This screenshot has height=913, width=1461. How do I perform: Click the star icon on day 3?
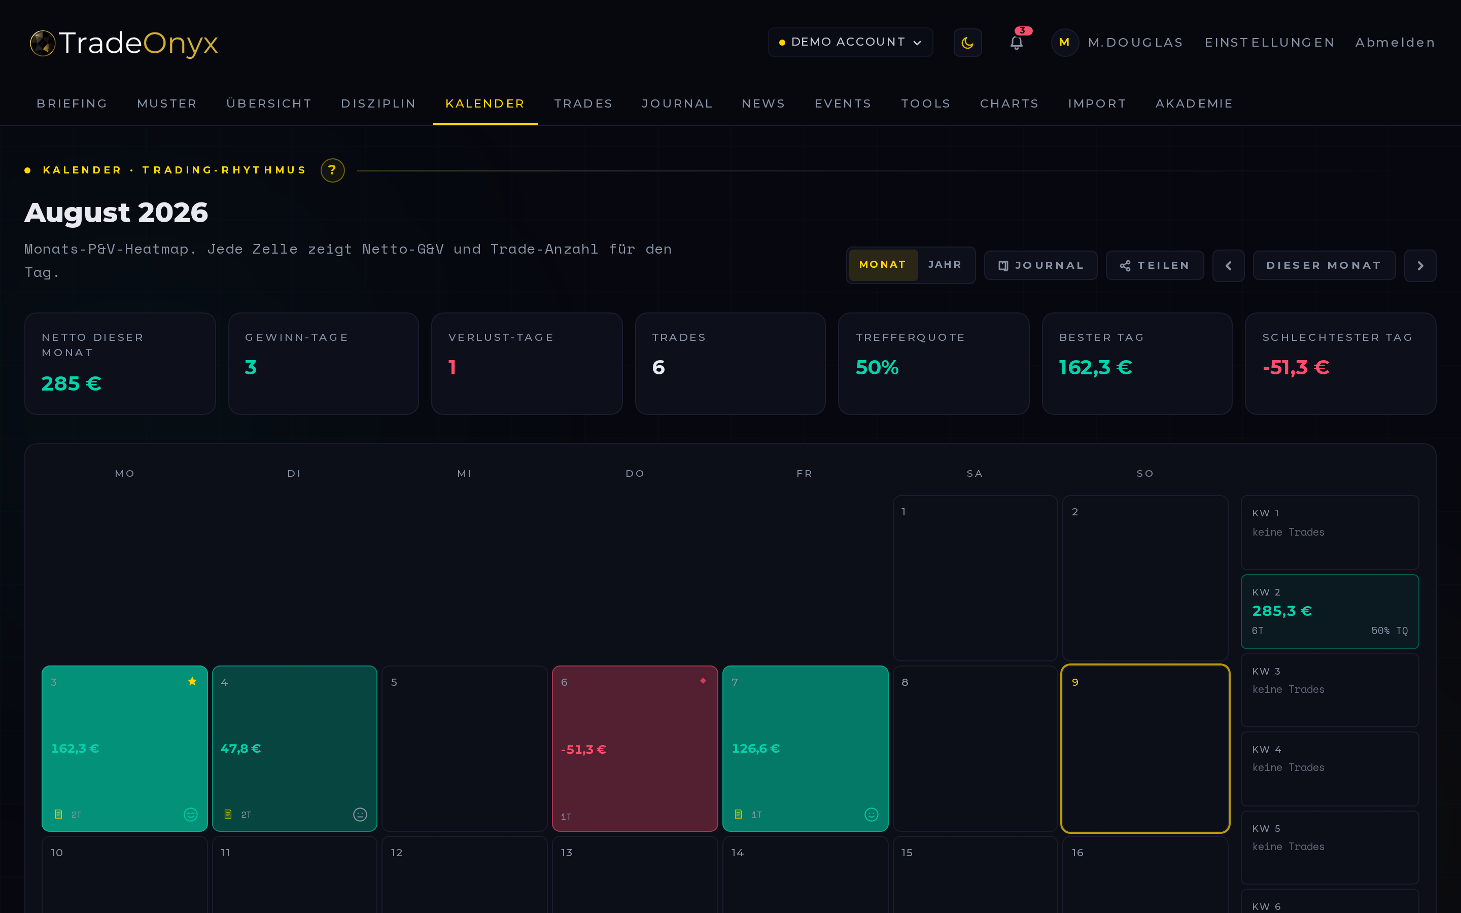(192, 681)
